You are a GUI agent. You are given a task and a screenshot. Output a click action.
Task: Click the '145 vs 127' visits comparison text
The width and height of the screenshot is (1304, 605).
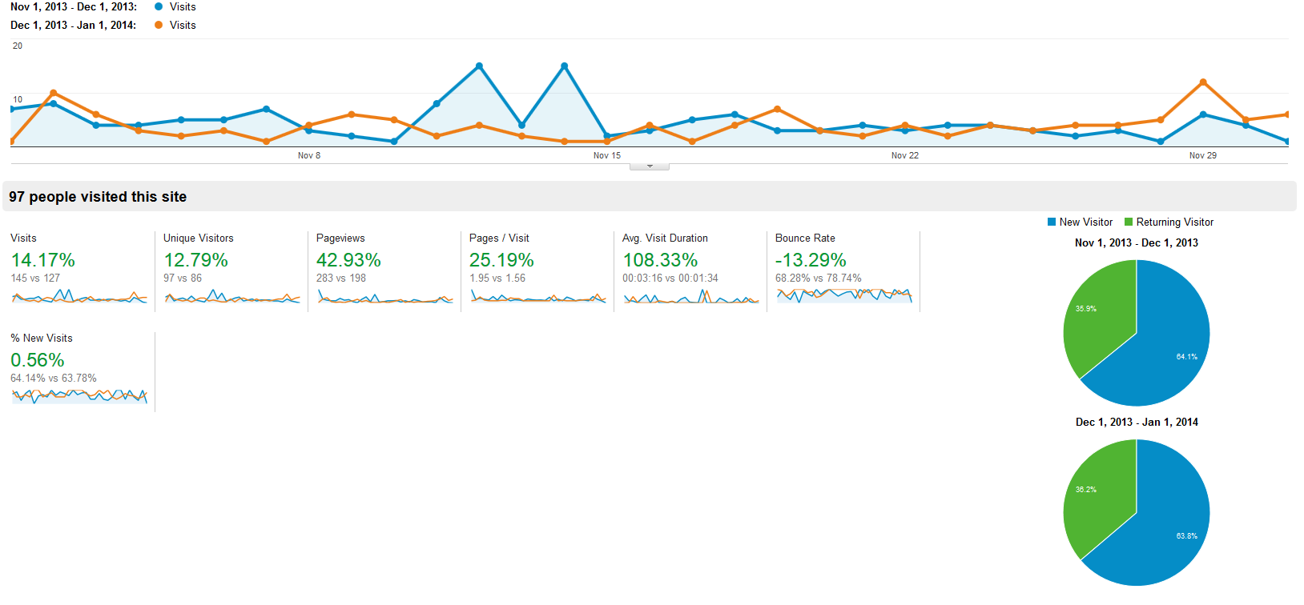point(35,278)
